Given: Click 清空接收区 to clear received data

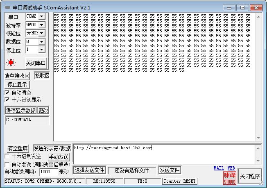Looking at the screenshot, I should point(17,76).
